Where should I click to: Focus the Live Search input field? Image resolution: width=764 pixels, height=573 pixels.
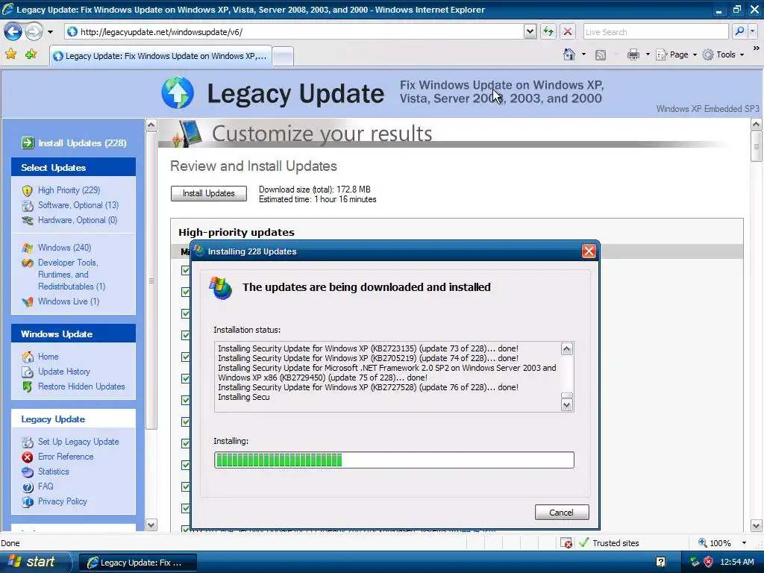tap(655, 31)
